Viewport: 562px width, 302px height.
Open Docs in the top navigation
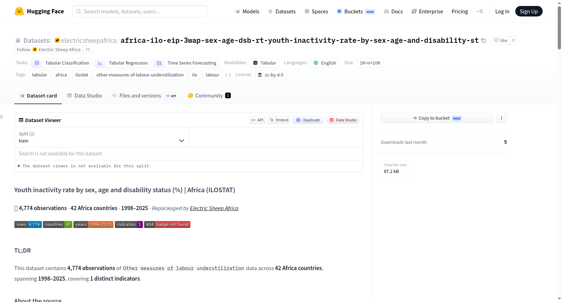(x=393, y=11)
